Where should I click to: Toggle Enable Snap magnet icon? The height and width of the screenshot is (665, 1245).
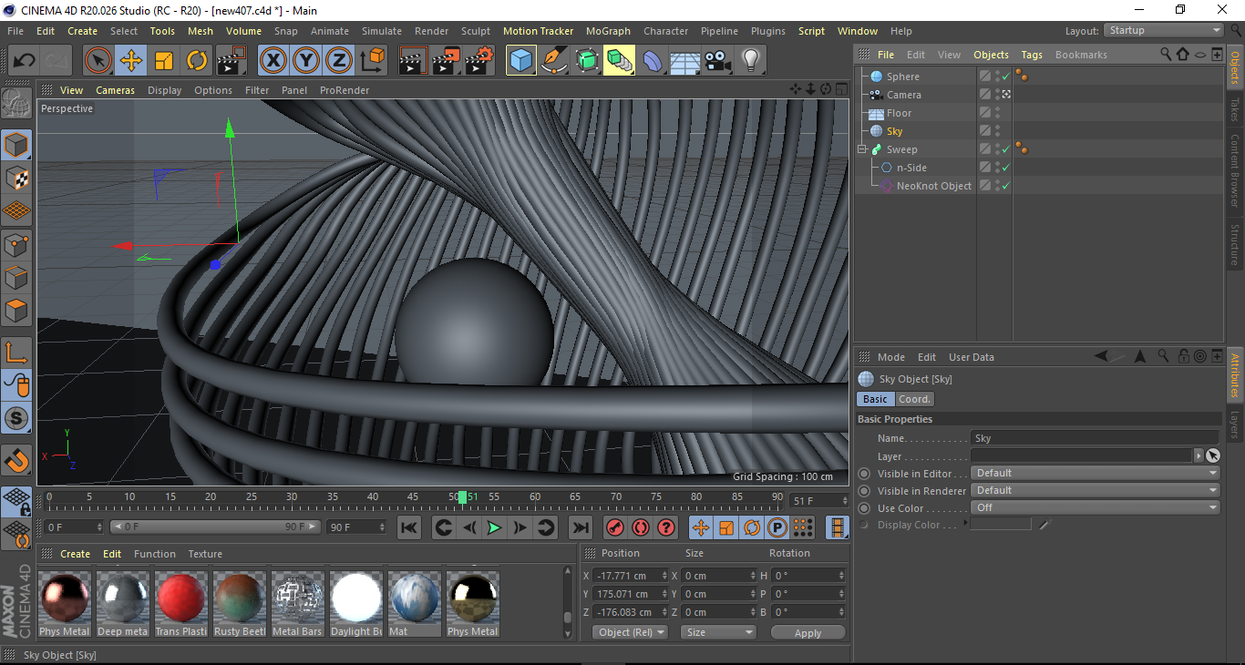[x=17, y=460]
